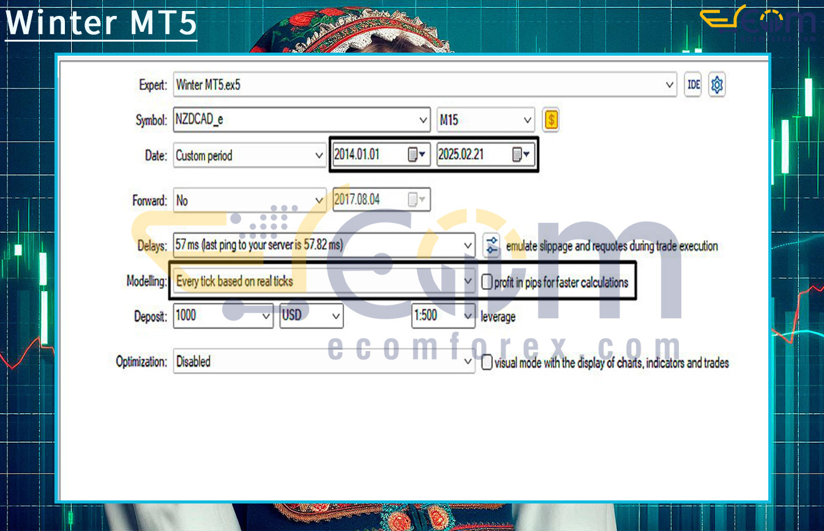Open the Deposit amount dropdown showing 1000
This screenshot has height=531, width=824.
click(x=266, y=316)
